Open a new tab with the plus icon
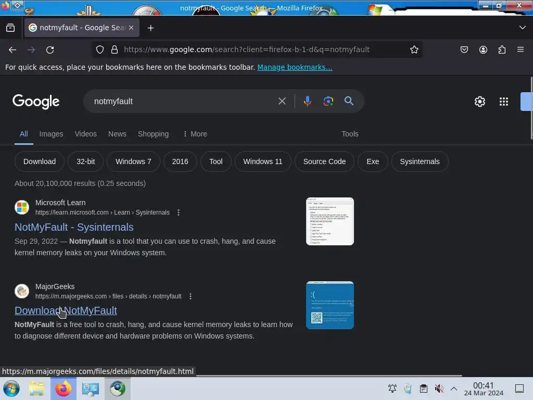This screenshot has width=533, height=400. (x=150, y=28)
